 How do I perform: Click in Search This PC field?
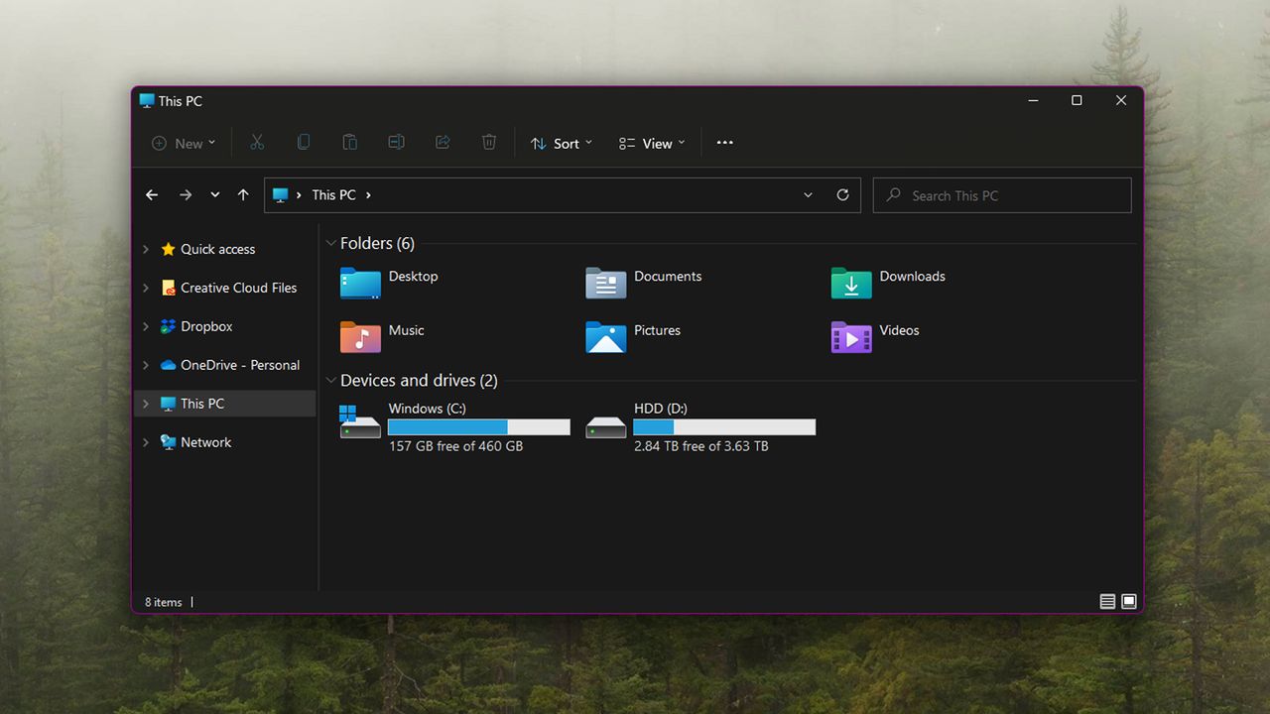(x=1002, y=195)
